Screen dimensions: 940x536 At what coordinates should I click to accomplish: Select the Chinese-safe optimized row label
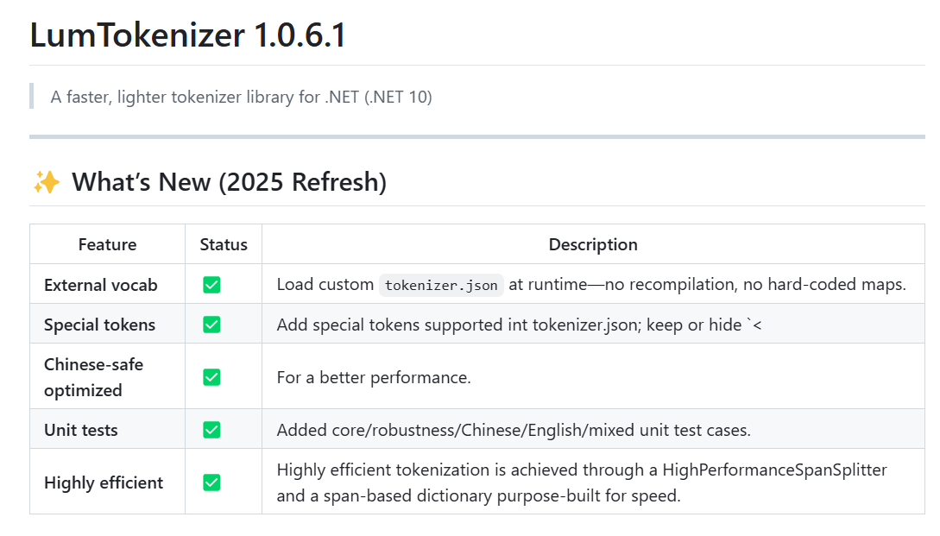(x=94, y=377)
